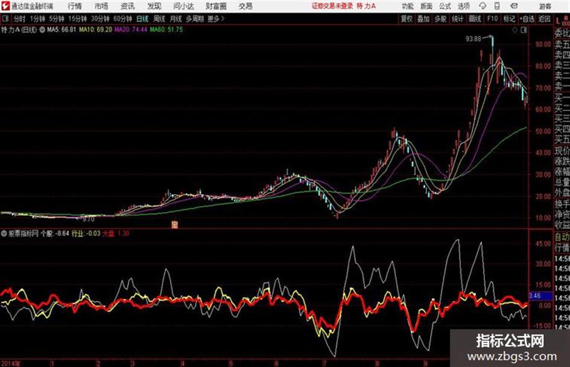The height and width of the screenshot is (367, 570).
Task: Click the 特力A(日线) chart title
Action: click(19, 30)
